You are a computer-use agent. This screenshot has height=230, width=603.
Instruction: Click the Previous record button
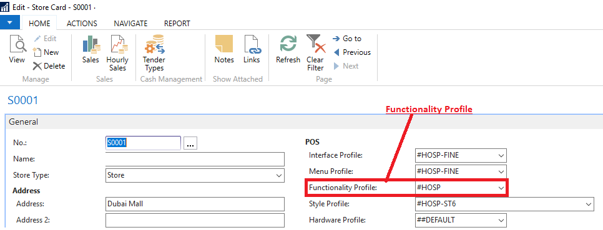[352, 52]
